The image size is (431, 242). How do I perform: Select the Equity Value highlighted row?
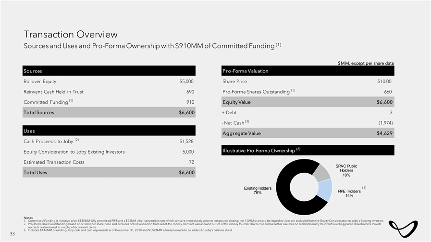point(307,102)
